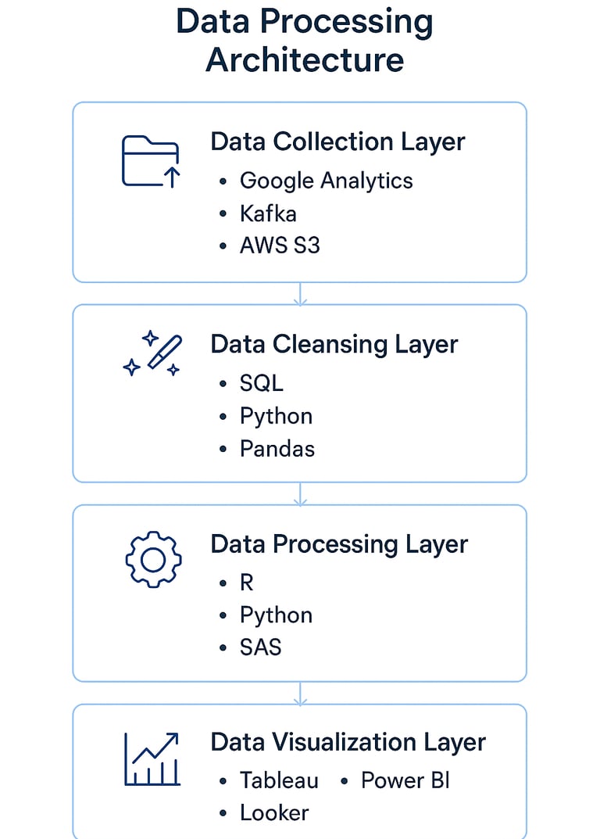This screenshot has height=839, width=600.
Task: Select Python under Data Cleansing Layer
Action: tap(276, 416)
